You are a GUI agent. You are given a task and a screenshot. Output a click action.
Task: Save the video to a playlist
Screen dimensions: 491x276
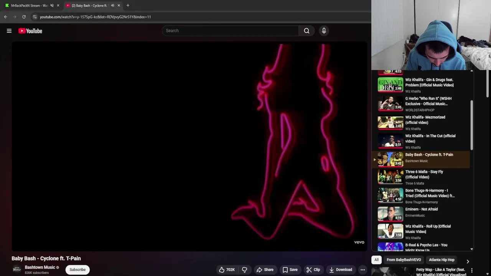point(290,269)
